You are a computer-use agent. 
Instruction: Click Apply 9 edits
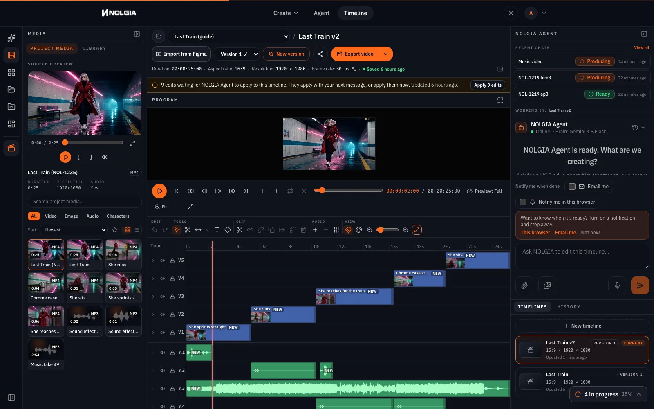click(x=488, y=85)
